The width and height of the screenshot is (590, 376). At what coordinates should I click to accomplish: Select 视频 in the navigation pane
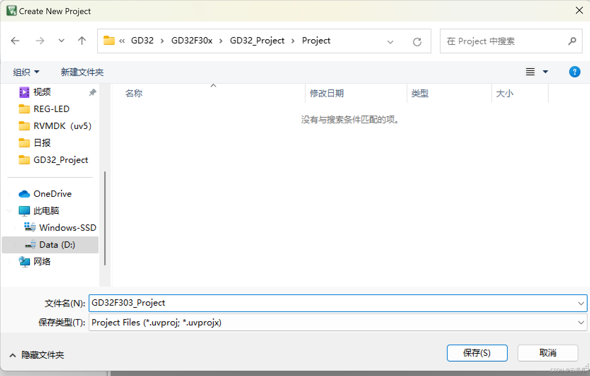[42, 92]
